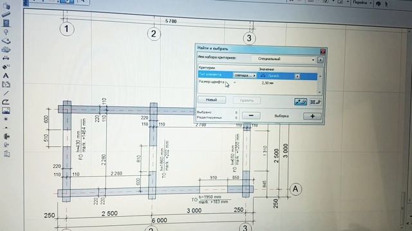Click the minus button to remove from selection

click(x=251, y=116)
